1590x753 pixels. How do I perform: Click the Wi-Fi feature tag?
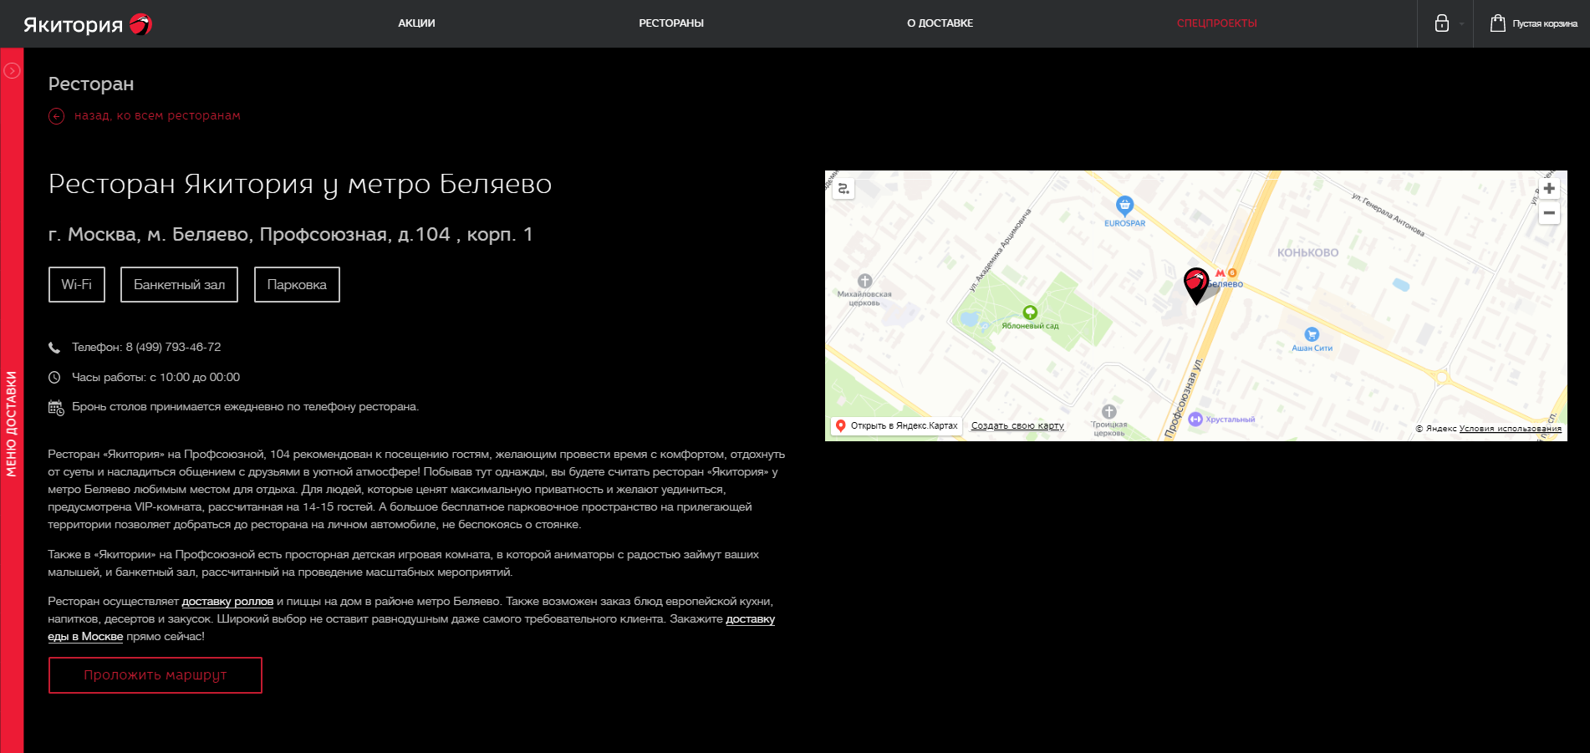coord(77,285)
